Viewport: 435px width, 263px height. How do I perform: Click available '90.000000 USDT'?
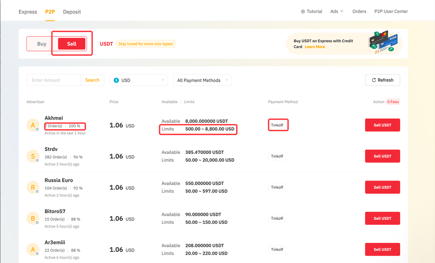tap(203, 215)
